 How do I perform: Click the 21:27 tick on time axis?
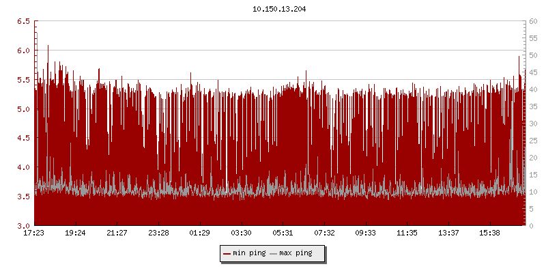tap(117, 233)
